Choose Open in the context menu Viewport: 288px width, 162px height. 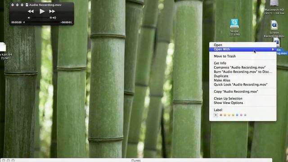[243, 45]
